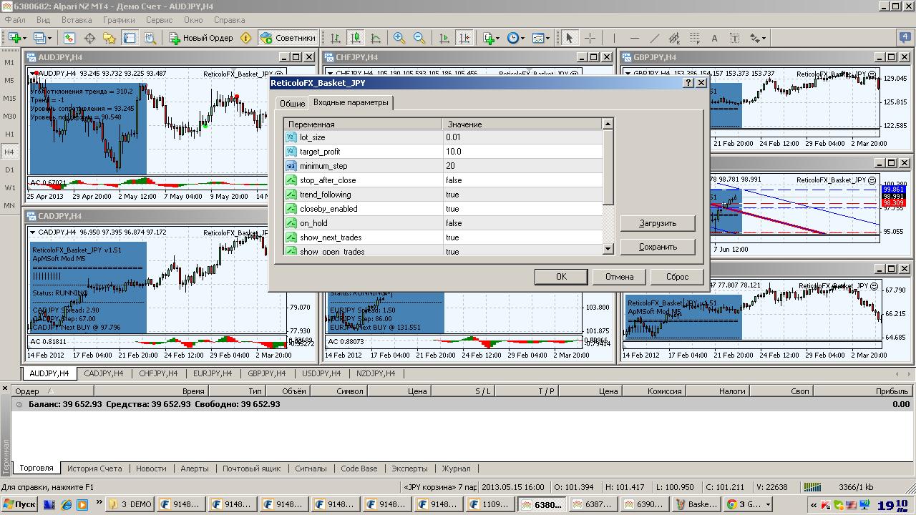
Task: Select the trendline drawing tool
Action: click(654, 38)
